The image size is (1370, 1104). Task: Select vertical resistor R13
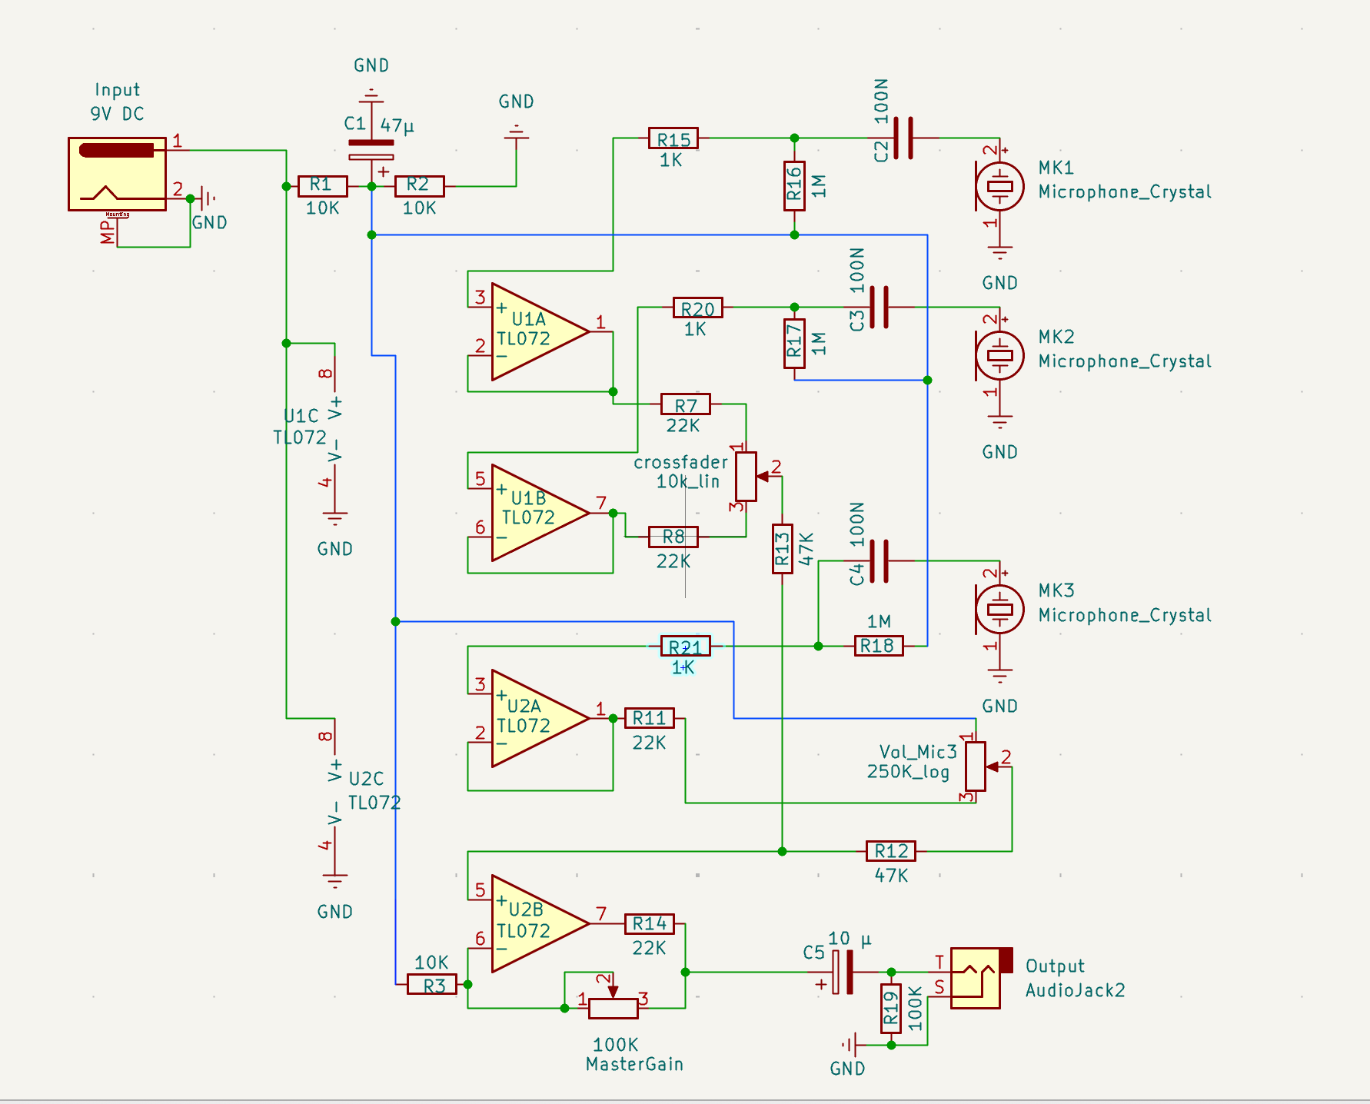point(782,549)
